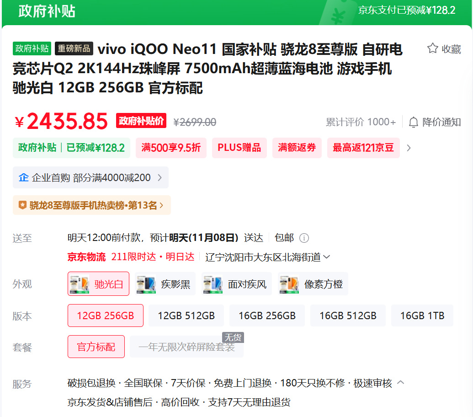Choose the 面对疾风 appearance

click(x=237, y=284)
